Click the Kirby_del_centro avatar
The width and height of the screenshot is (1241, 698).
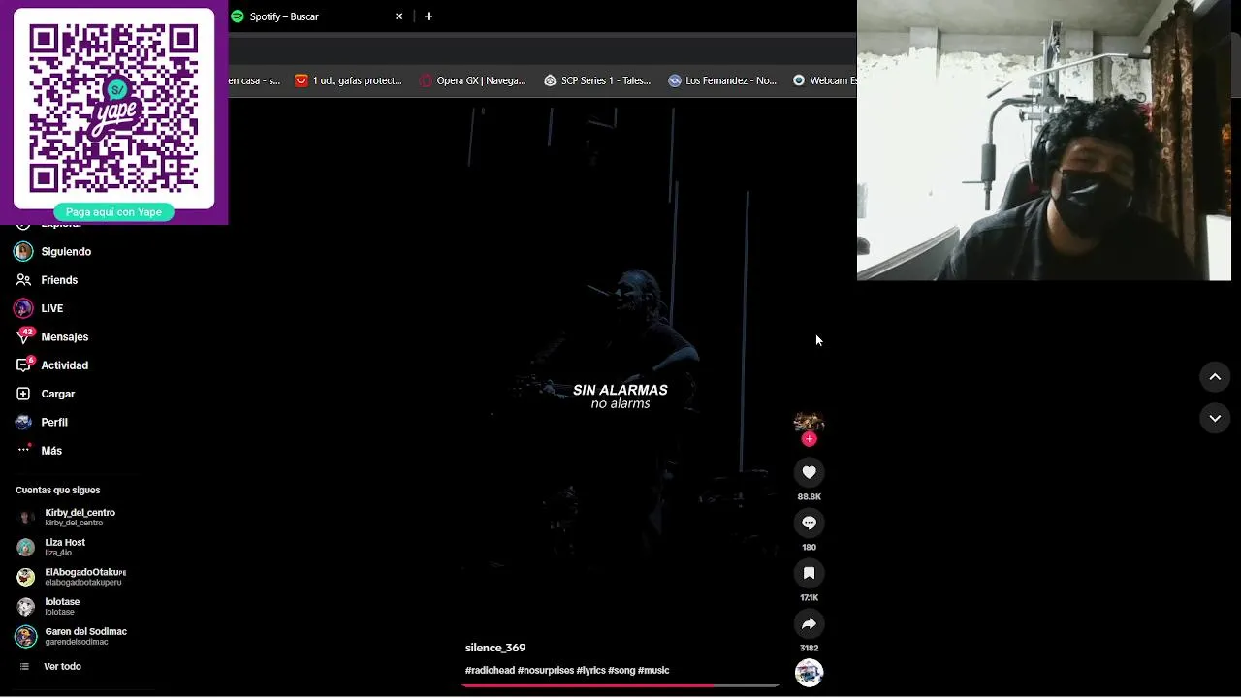pos(26,518)
